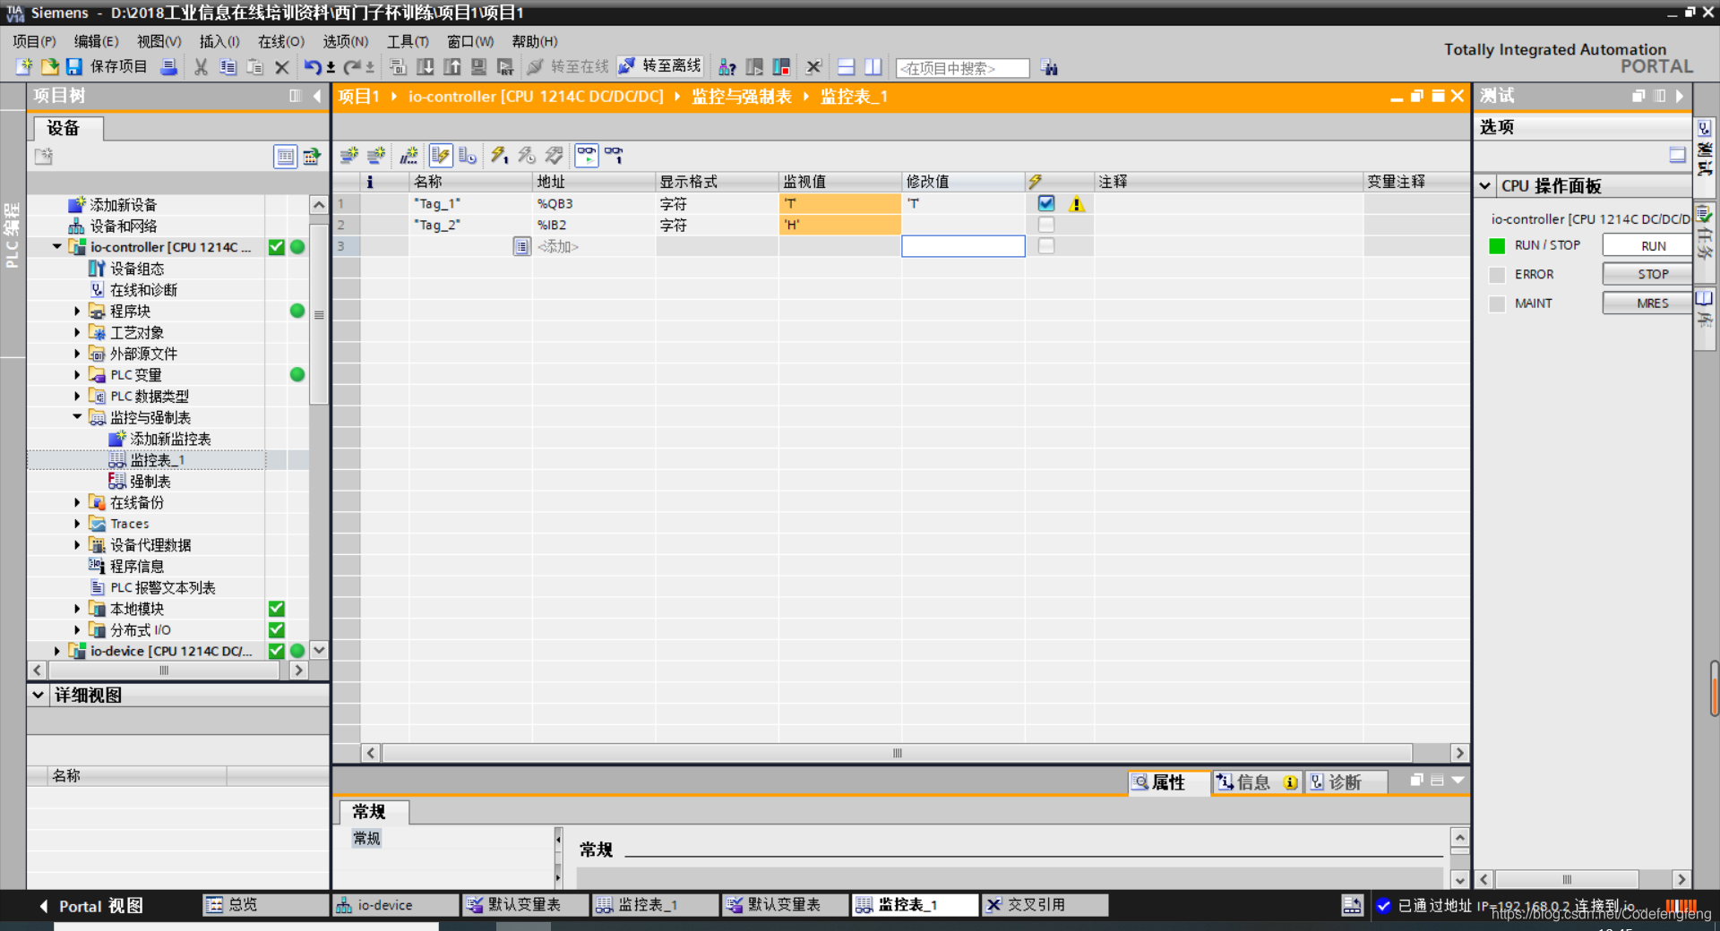Click the warning icon in Tag_1 row
Screen dimensions: 1720x931
1077,204
